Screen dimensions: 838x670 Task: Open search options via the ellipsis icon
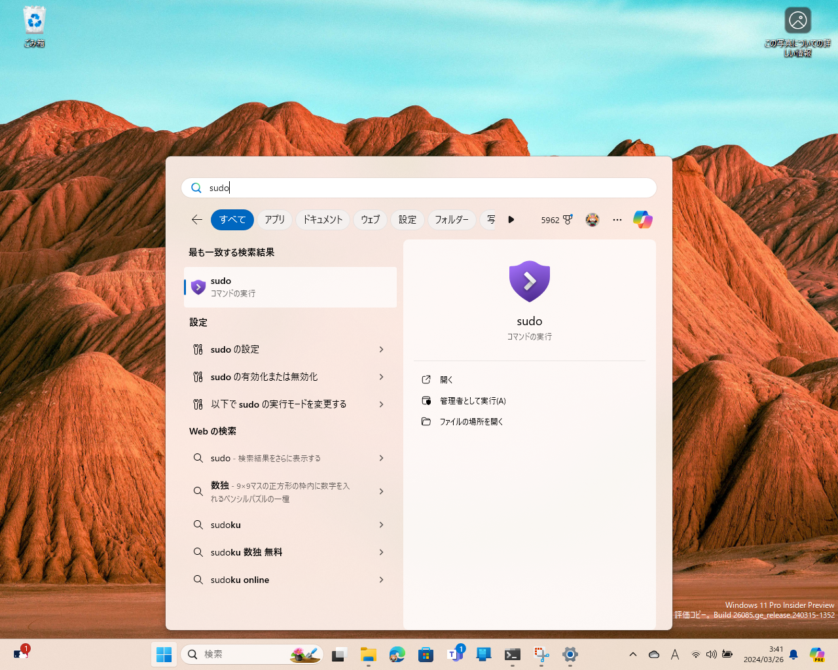pyautogui.click(x=617, y=220)
